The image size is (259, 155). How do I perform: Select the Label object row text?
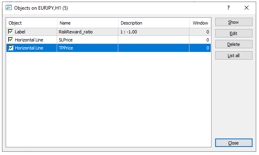pyautogui.click(x=20, y=32)
